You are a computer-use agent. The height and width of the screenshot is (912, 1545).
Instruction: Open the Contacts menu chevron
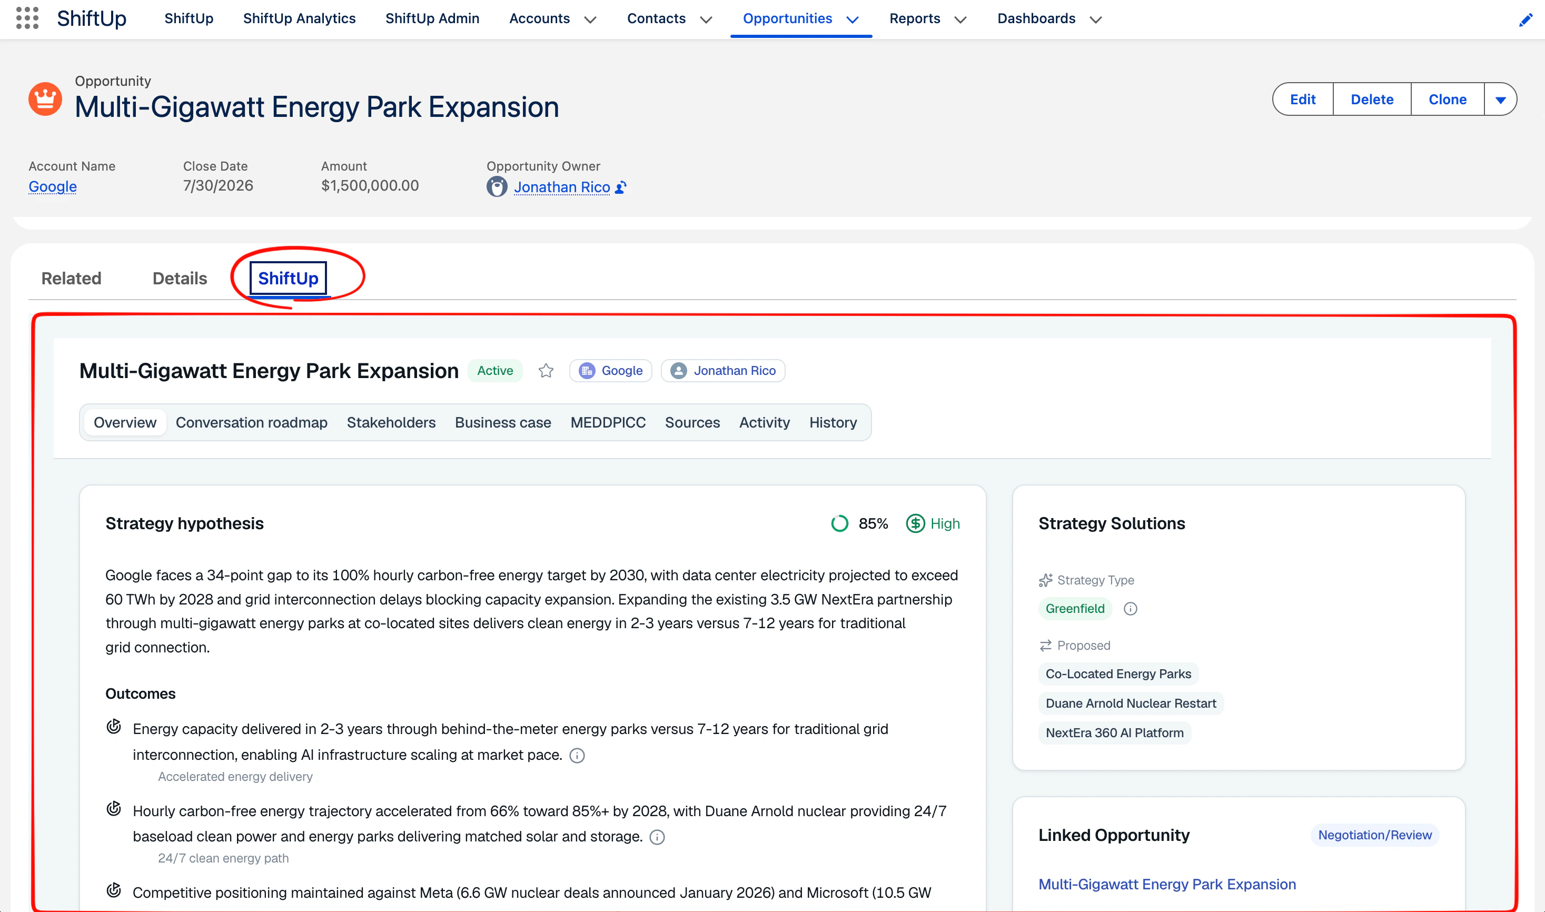coord(706,19)
